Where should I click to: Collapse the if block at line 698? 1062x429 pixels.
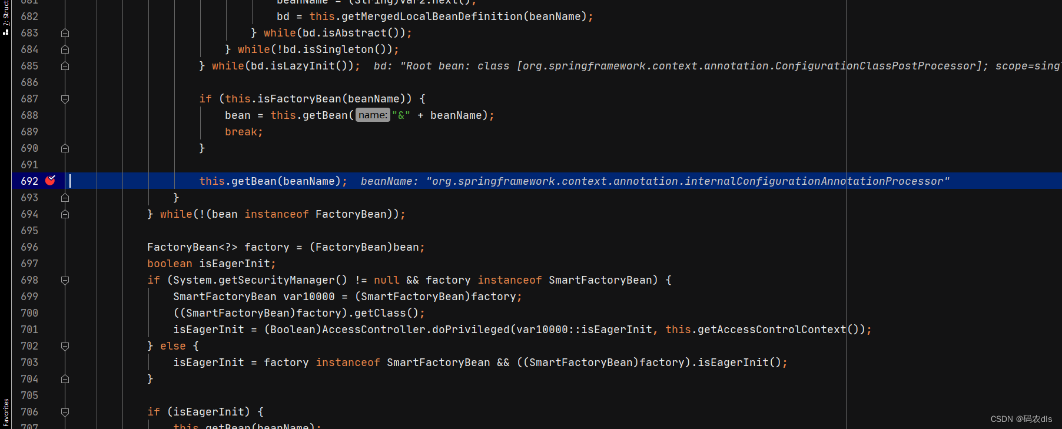tap(65, 280)
